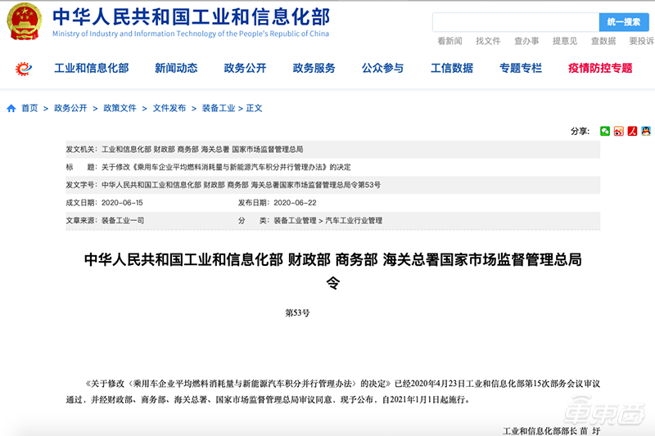The height and width of the screenshot is (436, 655).
Task: Click the 提意见 quick link
Action: (x=565, y=41)
